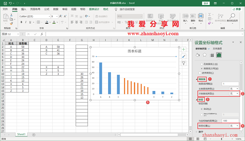Collapse the 刻度线 section
Image resolution: width=245 pixels, height=141 pixels.
click(197, 79)
